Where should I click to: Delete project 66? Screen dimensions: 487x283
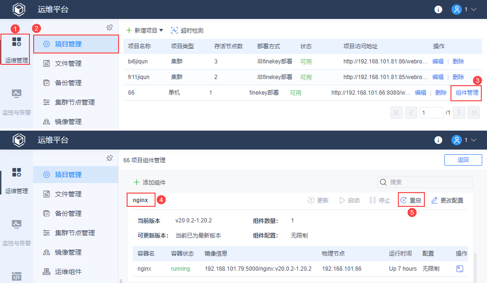[441, 92]
